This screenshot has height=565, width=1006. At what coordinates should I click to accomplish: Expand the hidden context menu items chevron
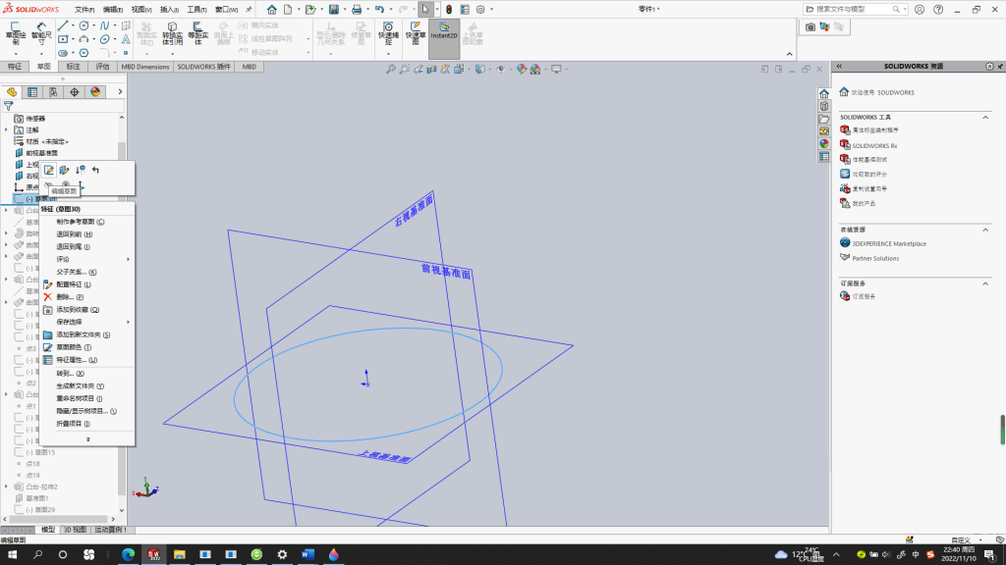(87, 439)
